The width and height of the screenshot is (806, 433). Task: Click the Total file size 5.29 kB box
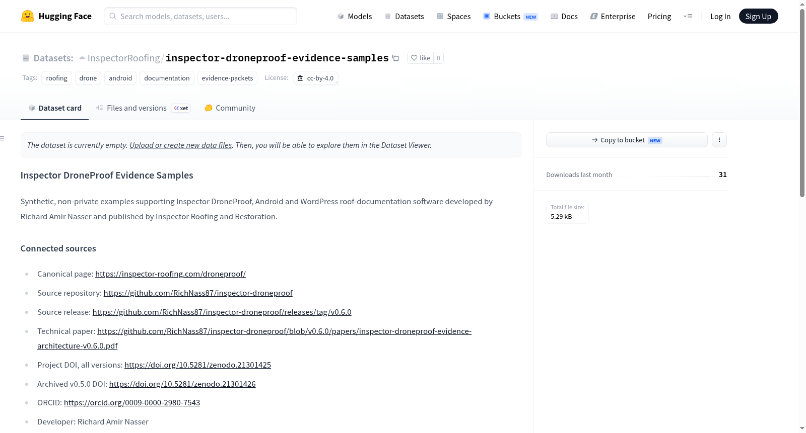click(x=567, y=212)
